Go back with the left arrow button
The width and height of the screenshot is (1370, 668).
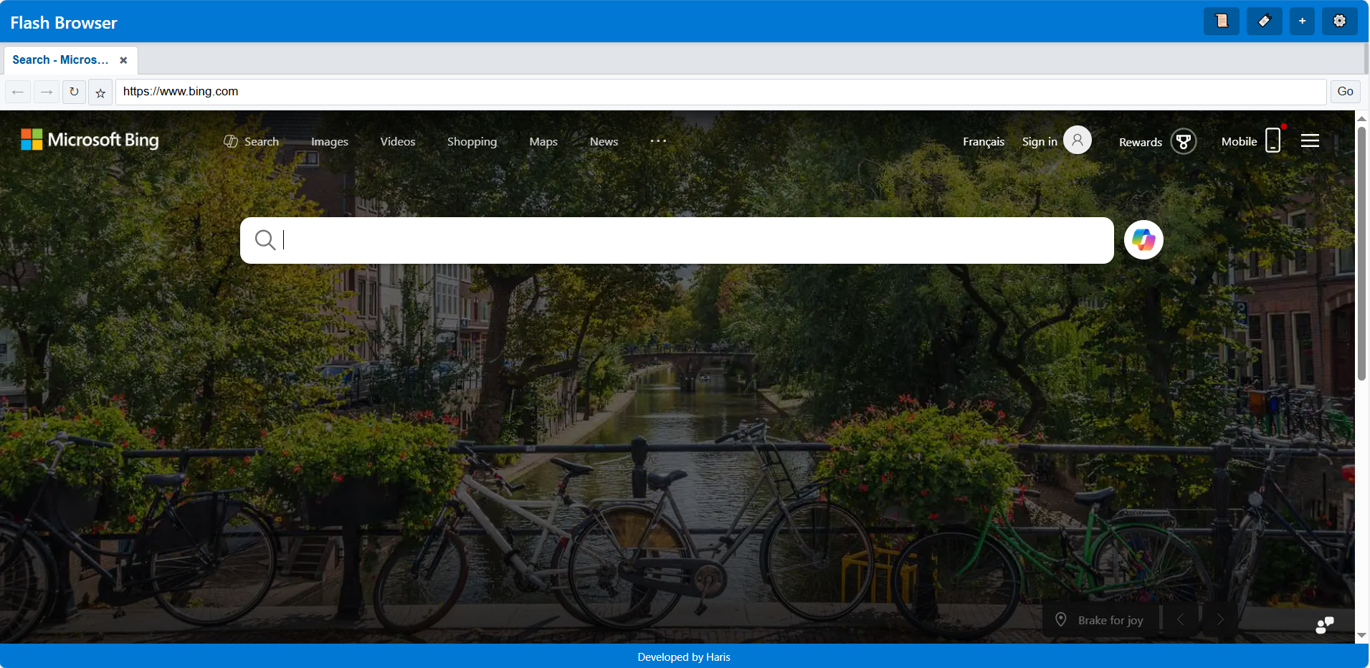[18, 92]
